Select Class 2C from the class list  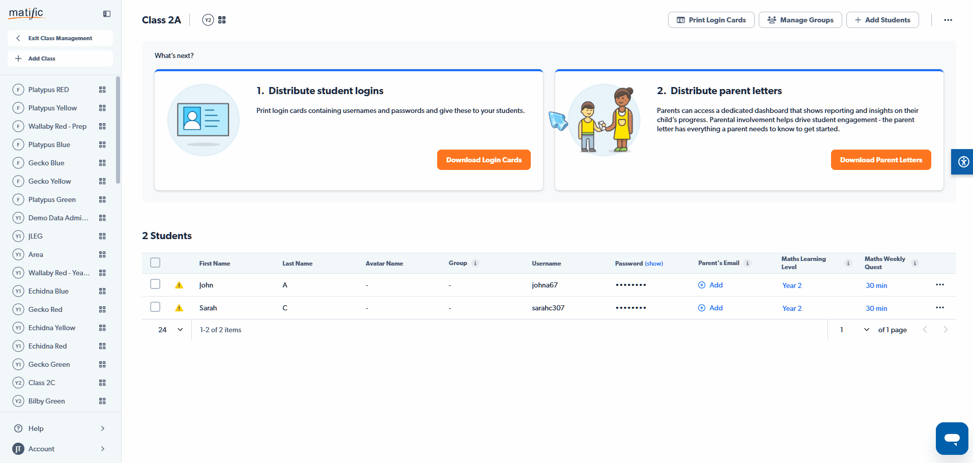pyautogui.click(x=41, y=382)
